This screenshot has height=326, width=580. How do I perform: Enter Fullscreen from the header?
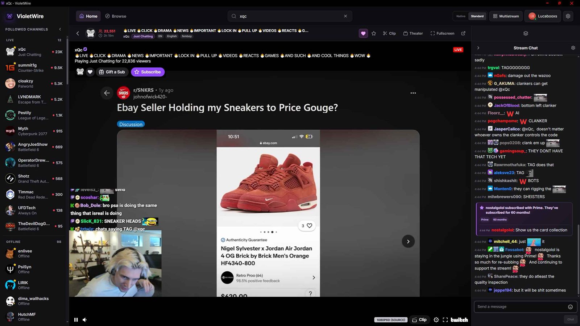click(442, 33)
